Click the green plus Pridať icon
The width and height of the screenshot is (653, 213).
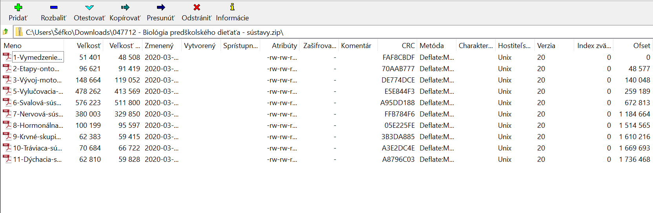click(18, 7)
